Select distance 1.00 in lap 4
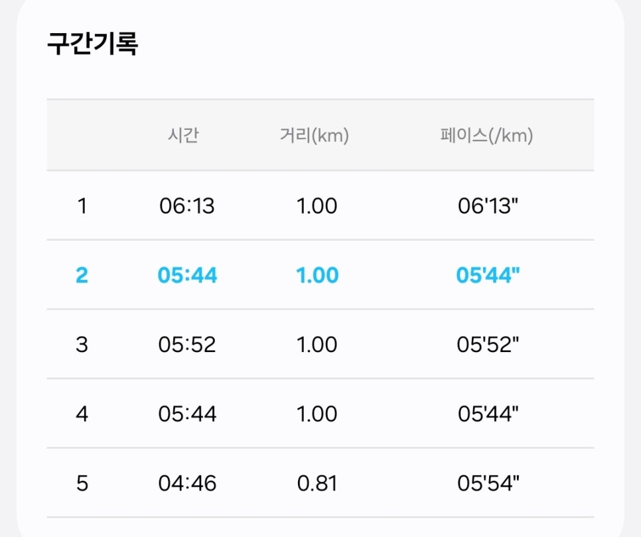The width and height of the screenshot is (641, 537). (x=317, y=414)
